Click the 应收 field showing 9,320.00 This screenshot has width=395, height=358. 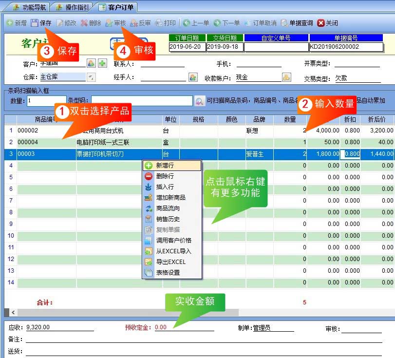(x=60, y=327)
